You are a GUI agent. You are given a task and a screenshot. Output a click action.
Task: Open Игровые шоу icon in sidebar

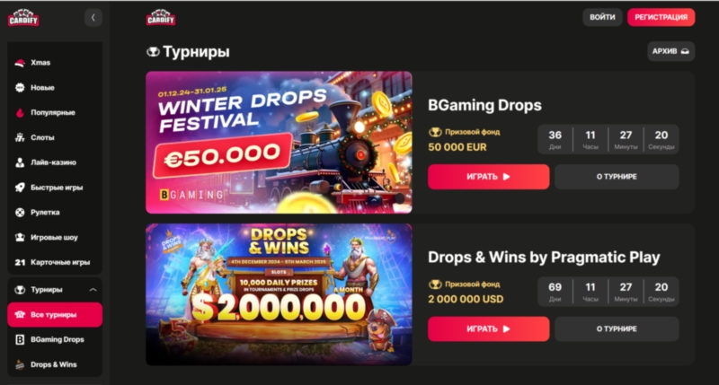(20, 237)
